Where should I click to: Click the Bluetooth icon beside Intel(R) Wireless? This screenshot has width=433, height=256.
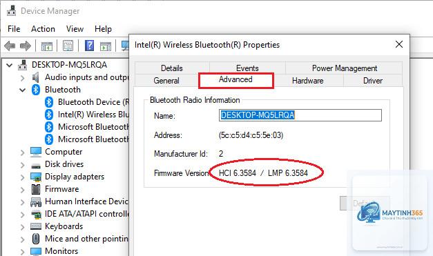coord(49,115)
